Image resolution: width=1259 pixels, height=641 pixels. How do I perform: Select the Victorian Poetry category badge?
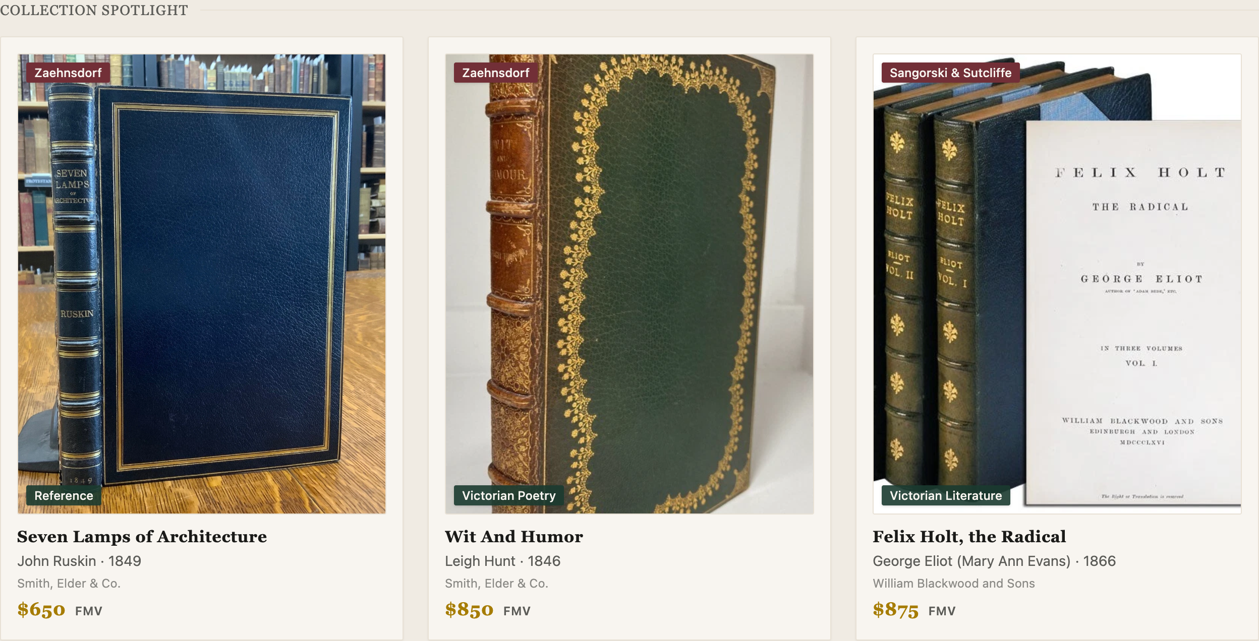point(509,495)
